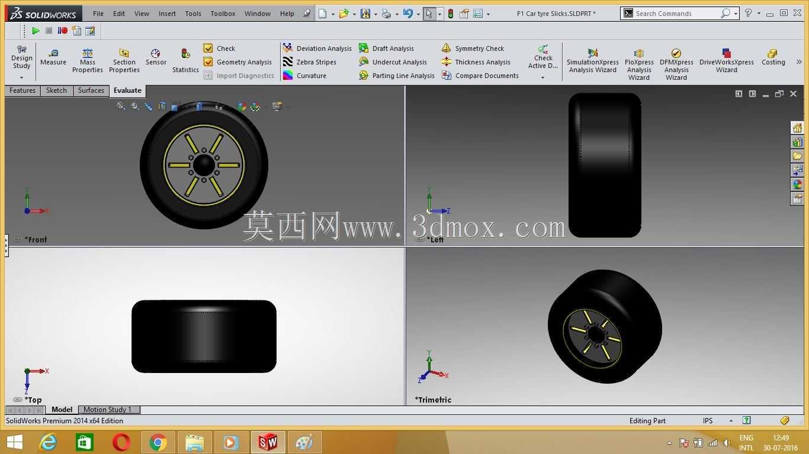Open Edit Appearance color ball icon

point(242,106)
